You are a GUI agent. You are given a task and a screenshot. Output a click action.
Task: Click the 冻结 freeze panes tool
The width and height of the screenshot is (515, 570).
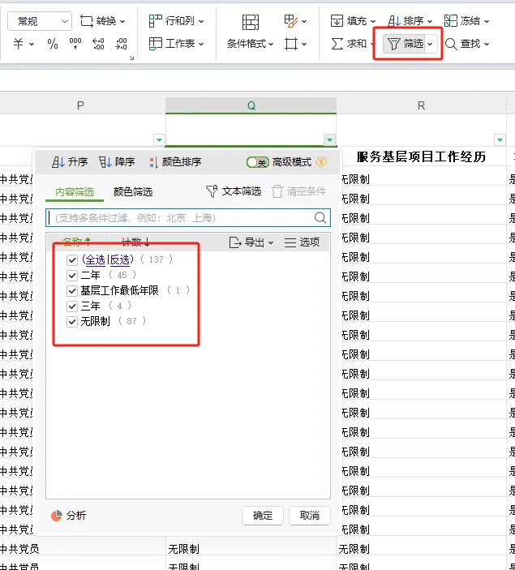466,21
